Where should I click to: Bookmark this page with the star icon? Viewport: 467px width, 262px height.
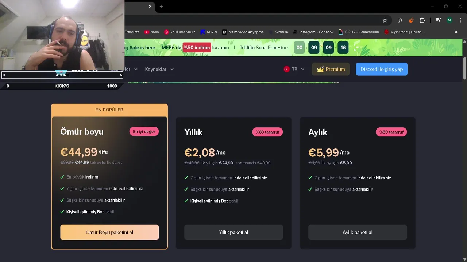click(x=385, y=20)
